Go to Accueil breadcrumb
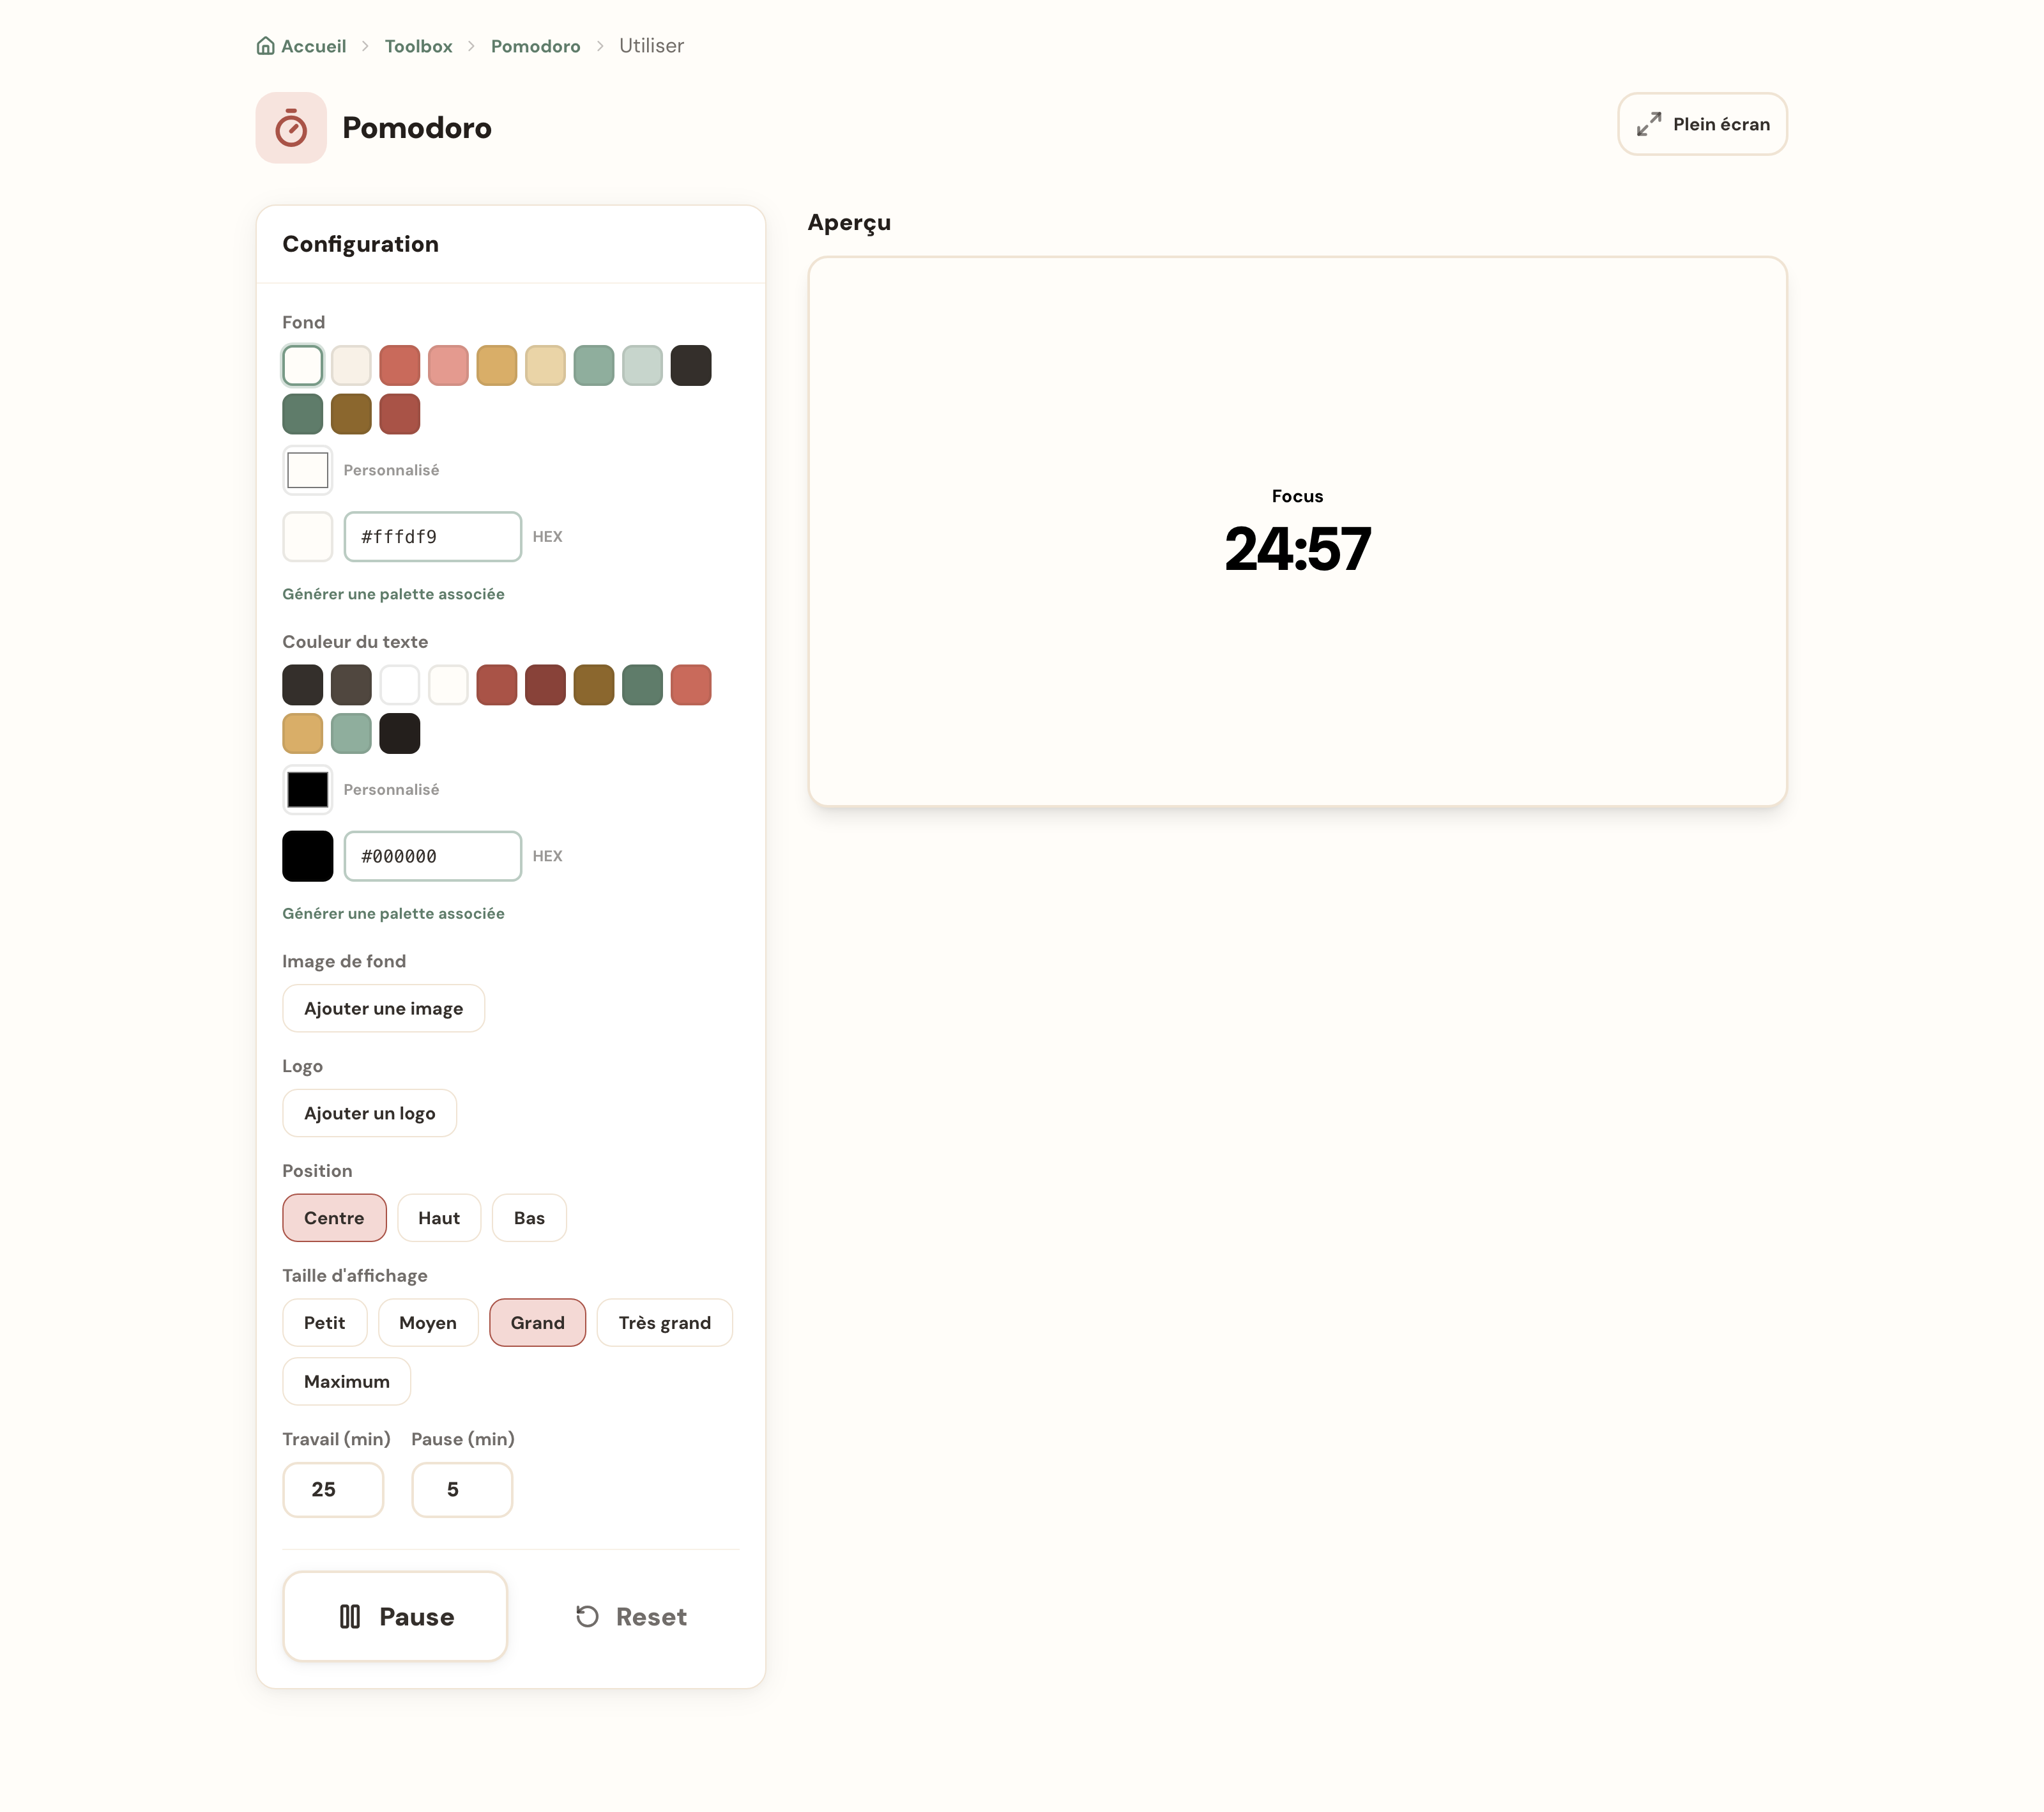The width and height of the screenshot is (2044, 1812). tap(301, 46)
